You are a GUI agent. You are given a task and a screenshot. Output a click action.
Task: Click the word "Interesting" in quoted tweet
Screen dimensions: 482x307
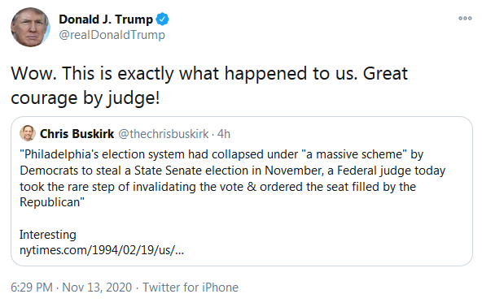[48, 235]
